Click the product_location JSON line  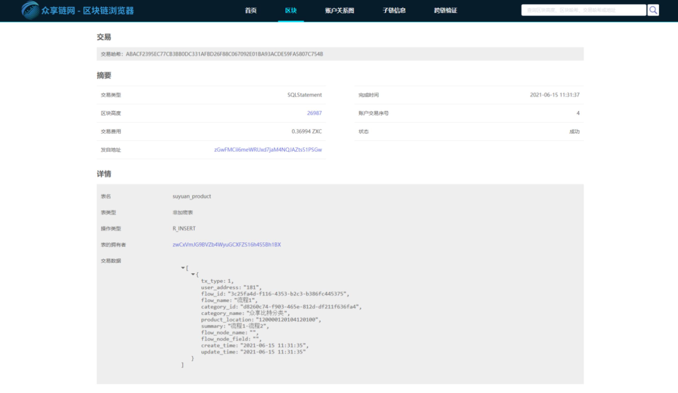[x=261, y=320]
